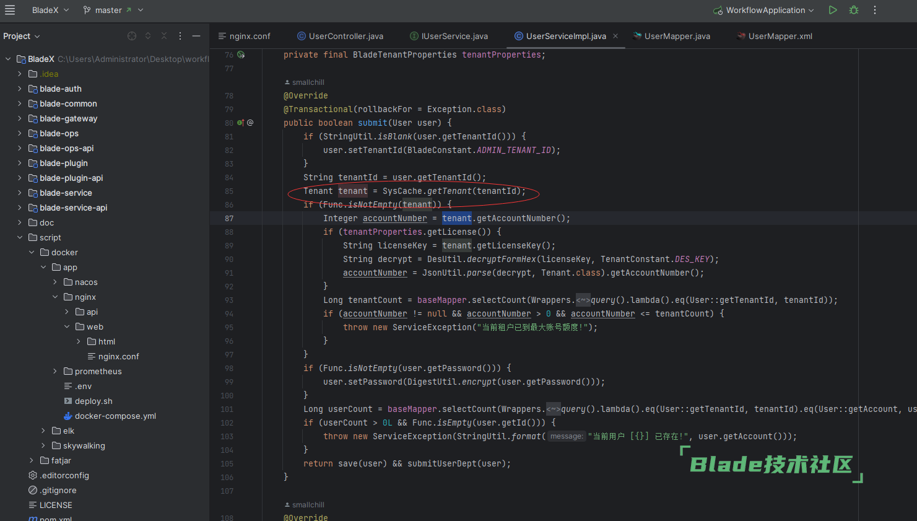Click the gutter icon on line 76
Screen dimensions: 917x521
(241, 55)
